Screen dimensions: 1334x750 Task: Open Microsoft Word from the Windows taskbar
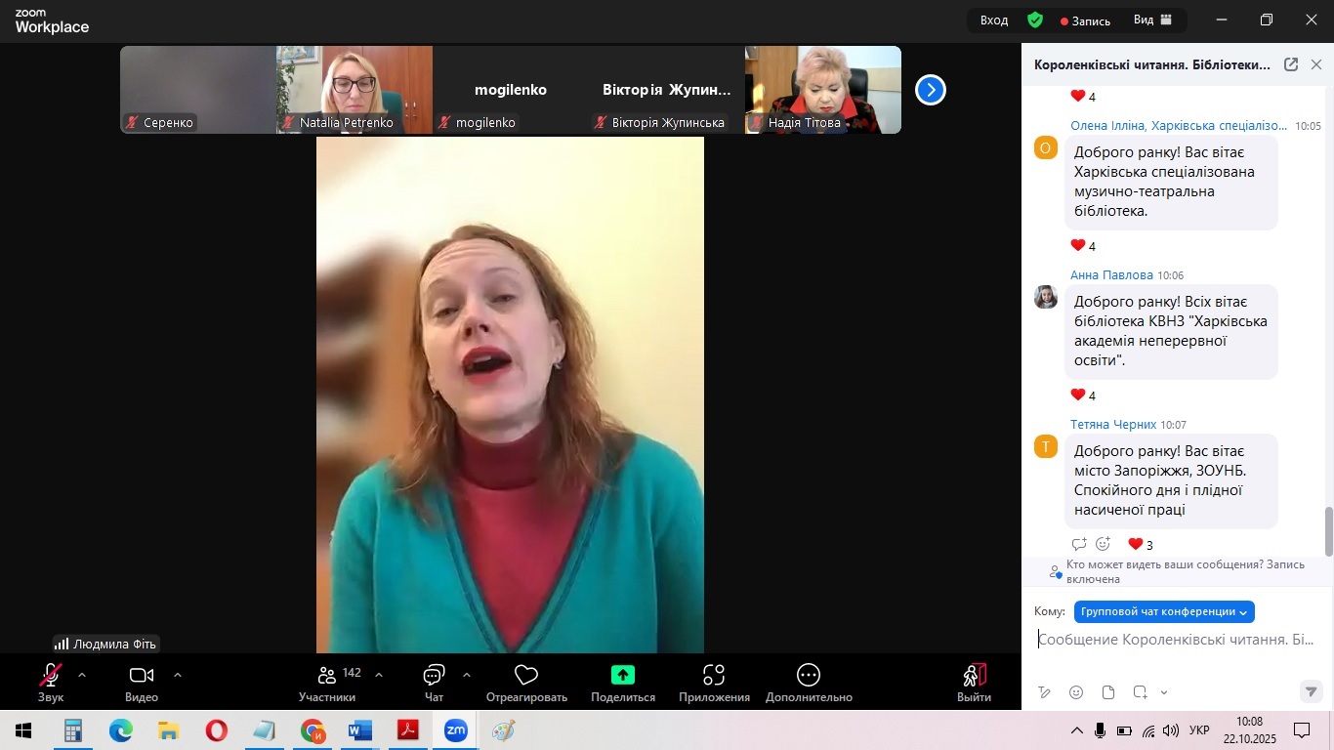(360, 730)
